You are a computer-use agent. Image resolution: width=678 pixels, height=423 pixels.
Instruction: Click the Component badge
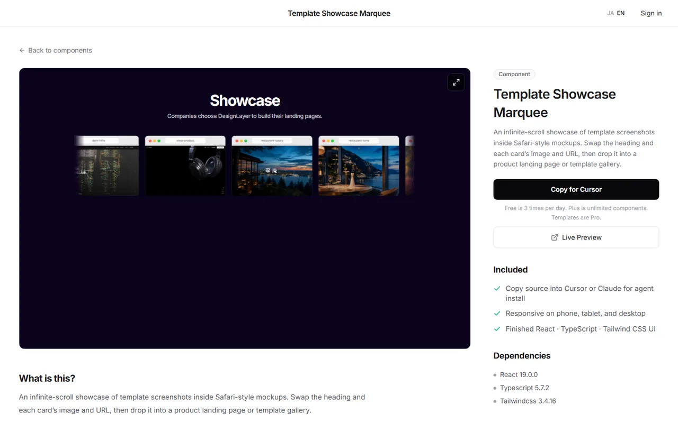514,74
